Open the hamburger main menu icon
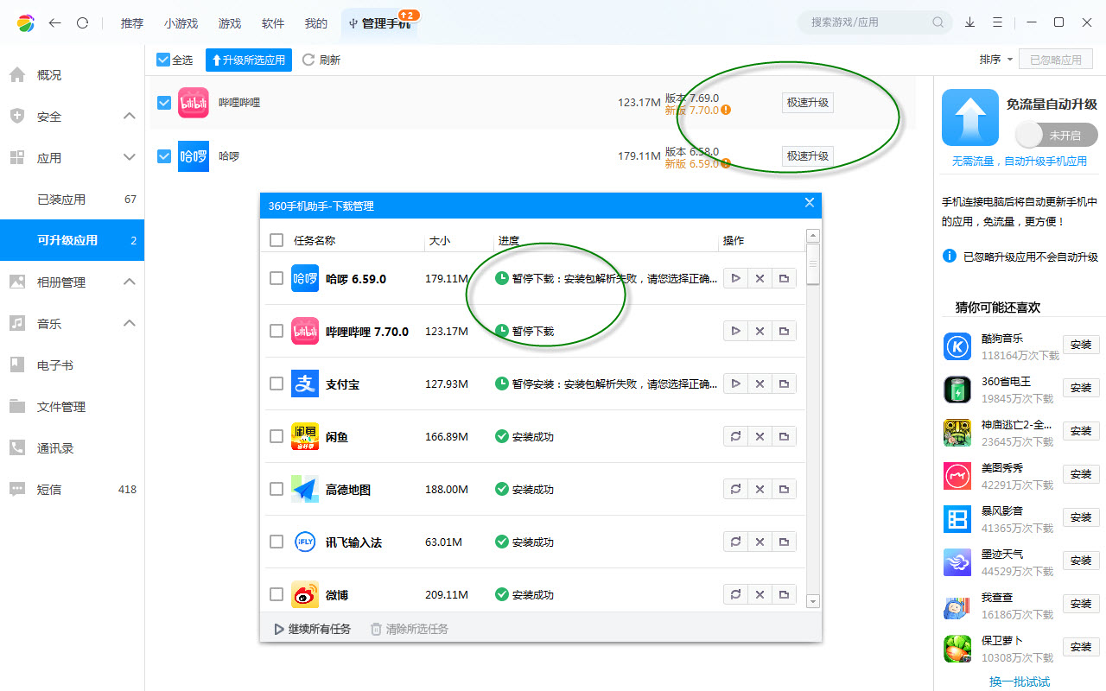 click(x=998, y=22)
